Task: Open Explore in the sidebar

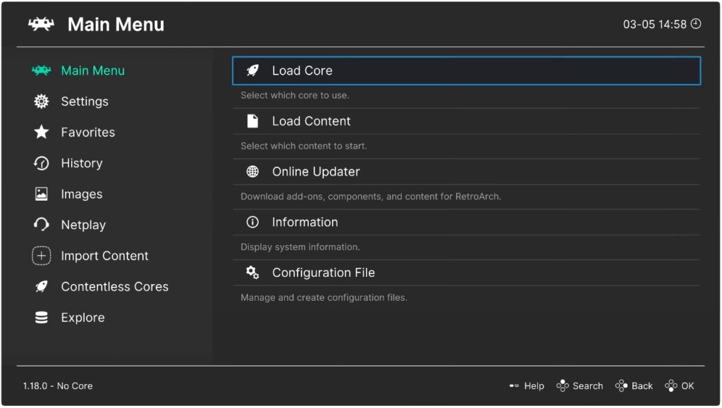Action: pos(83,317)
